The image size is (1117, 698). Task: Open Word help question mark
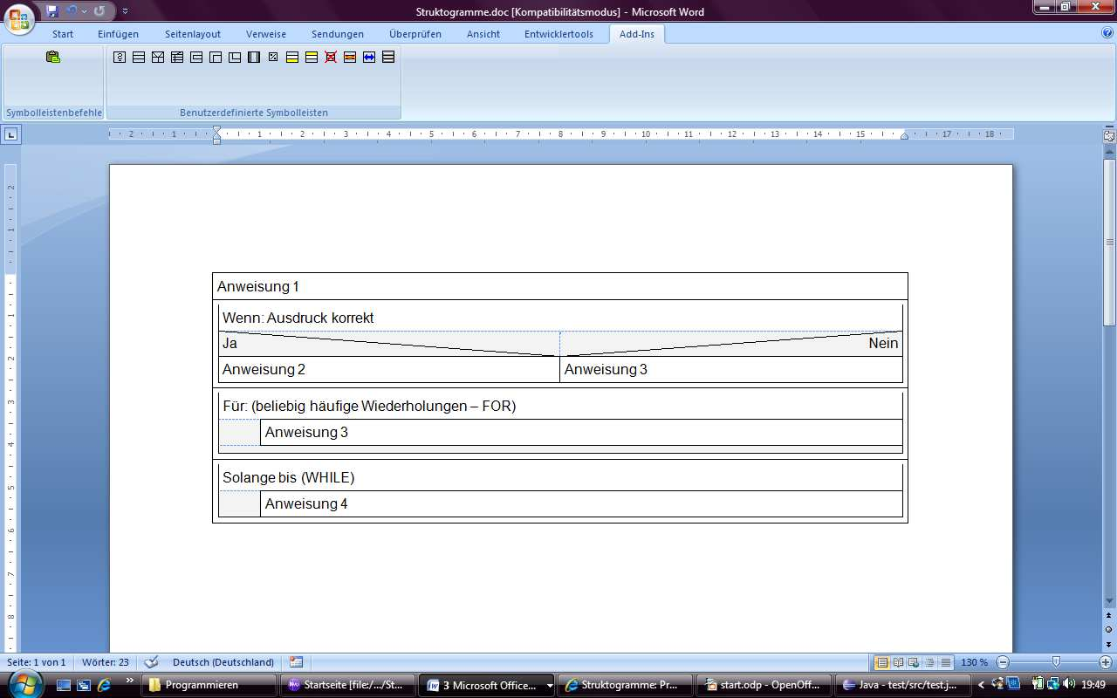click(1107, 33)
